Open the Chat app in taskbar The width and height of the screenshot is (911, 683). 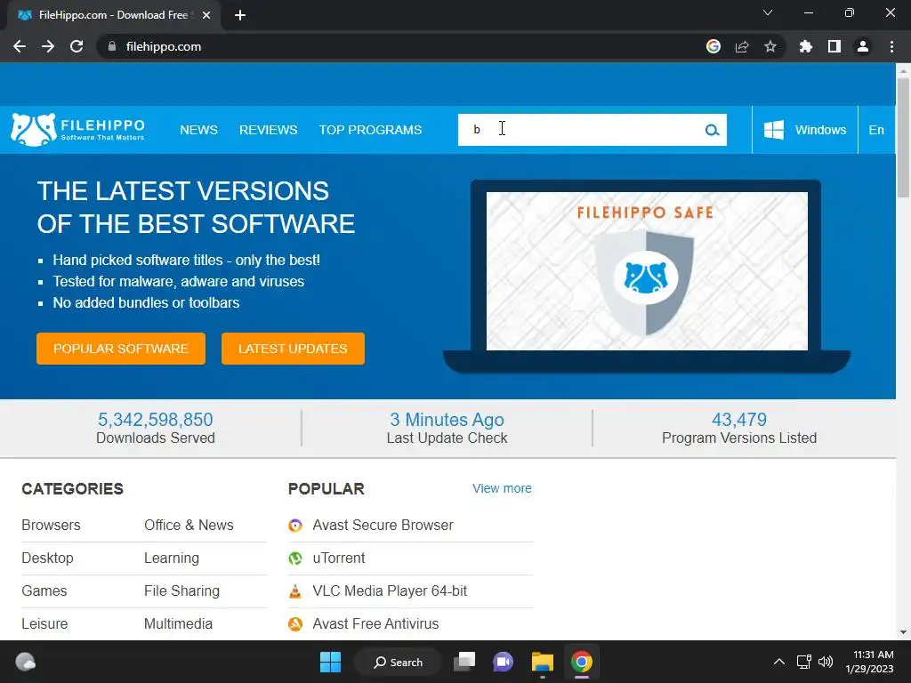click(x=504, y=662)
